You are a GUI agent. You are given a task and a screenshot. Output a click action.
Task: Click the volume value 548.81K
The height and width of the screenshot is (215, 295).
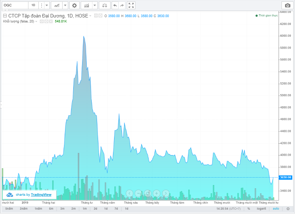(x=61, y=21)
